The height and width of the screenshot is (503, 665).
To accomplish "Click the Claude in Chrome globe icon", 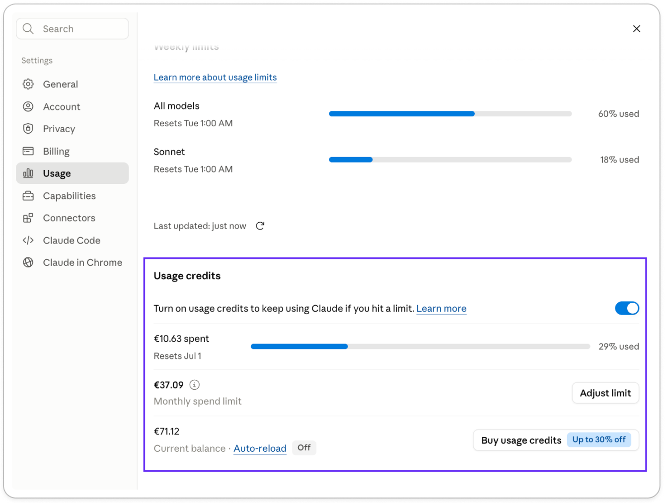I will pyautogui.click(x=28, y=262).
